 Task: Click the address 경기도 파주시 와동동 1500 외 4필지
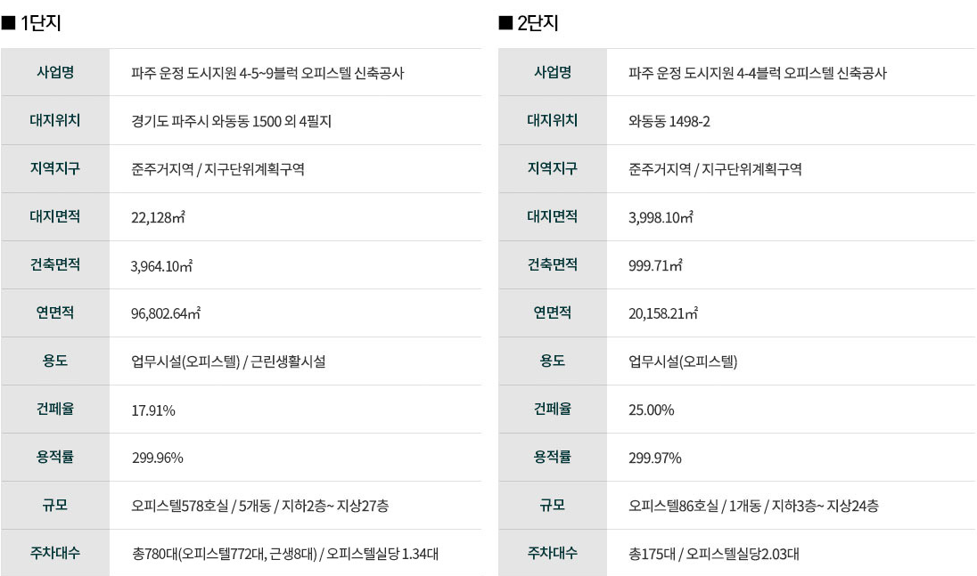[231, 121]
